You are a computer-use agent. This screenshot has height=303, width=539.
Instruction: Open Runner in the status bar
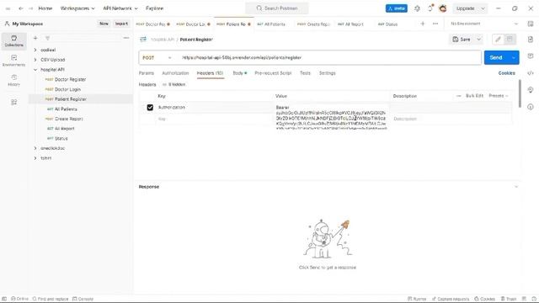click(417, 299)
